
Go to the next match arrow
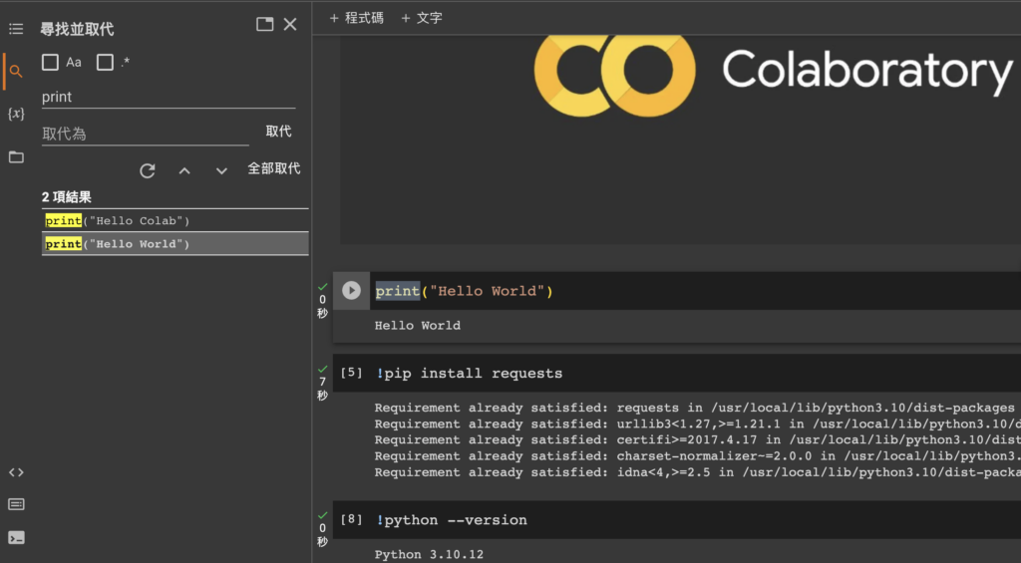221,170
